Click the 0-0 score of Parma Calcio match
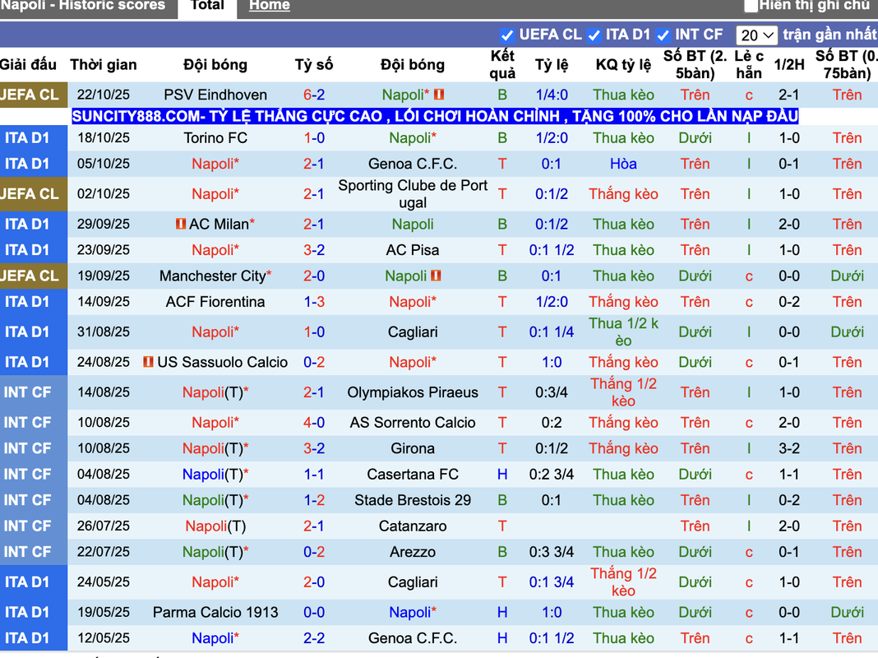 pos(314,613)
